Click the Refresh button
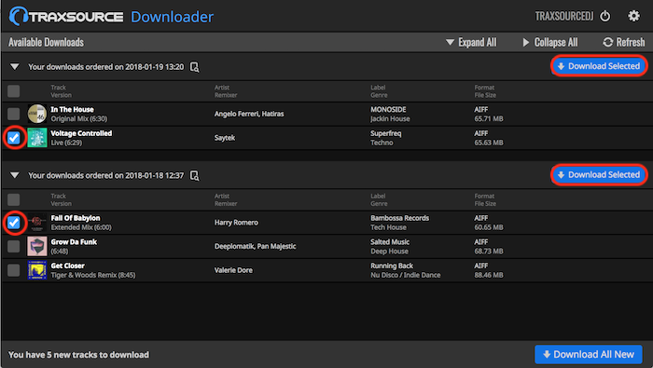Screen dimensions: 653x368 pyautogui.click(x=623, y=42)
